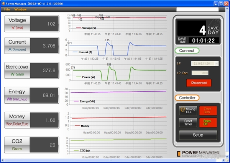Screen dimensions: 230x163
Task: Click the Power Manager logo icon
Action: (x=179, y=154)
